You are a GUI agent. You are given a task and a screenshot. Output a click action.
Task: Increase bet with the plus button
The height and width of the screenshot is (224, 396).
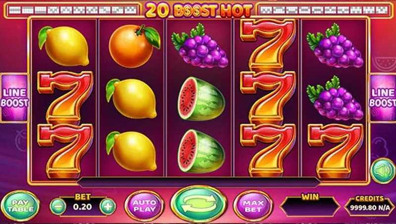click(107, 207)
